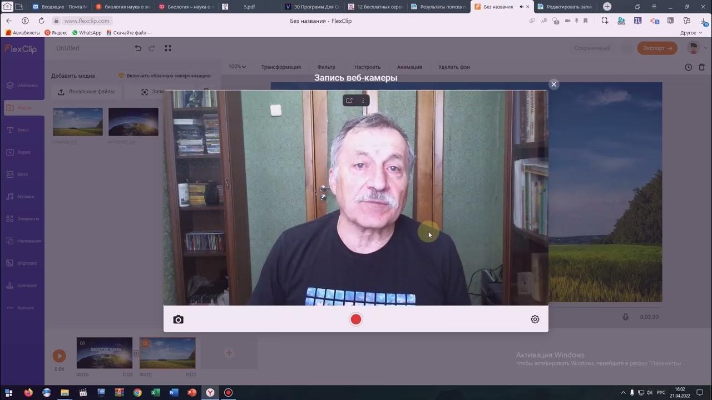The width and height of the screenshot is (712, 400).
Task: Open the WhatsApp bookmark
Action: click(x=87, y=33)
